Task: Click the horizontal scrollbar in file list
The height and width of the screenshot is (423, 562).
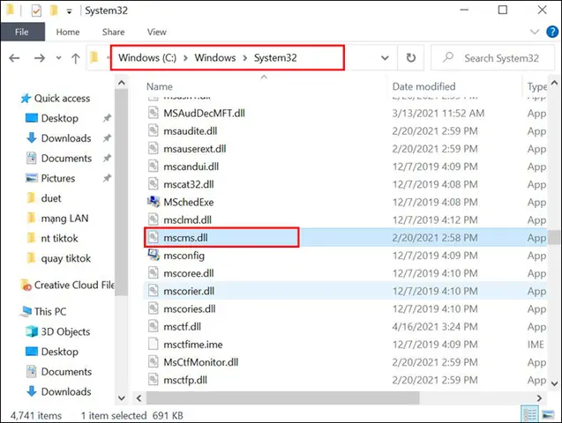Action: coord(282,398)
